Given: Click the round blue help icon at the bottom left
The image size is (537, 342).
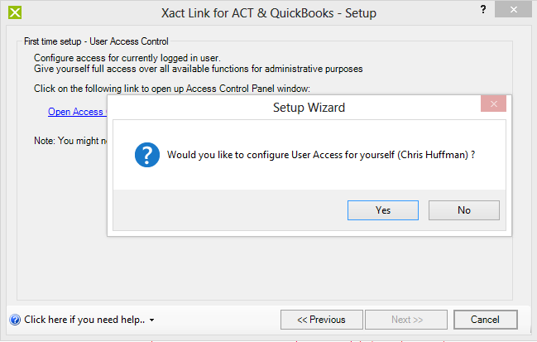Looking at the screenshot, I should [15, 320].
